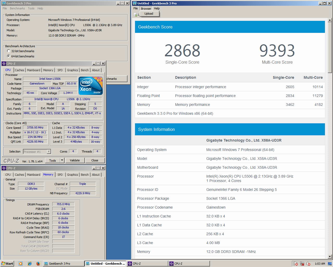Open Benchmarks menu in Geekbench 3 Pro
The width and height of the screenshot is (333, 267).
[x=17, y=8]
